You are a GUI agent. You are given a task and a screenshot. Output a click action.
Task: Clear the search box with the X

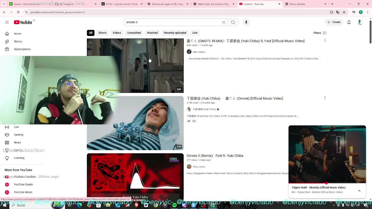pyautogui.click(x=224, y=22)
